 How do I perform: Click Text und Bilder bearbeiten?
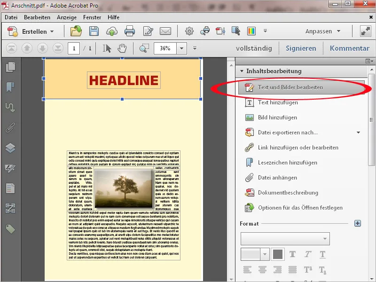pyautogui.click(x=301, y=87)
